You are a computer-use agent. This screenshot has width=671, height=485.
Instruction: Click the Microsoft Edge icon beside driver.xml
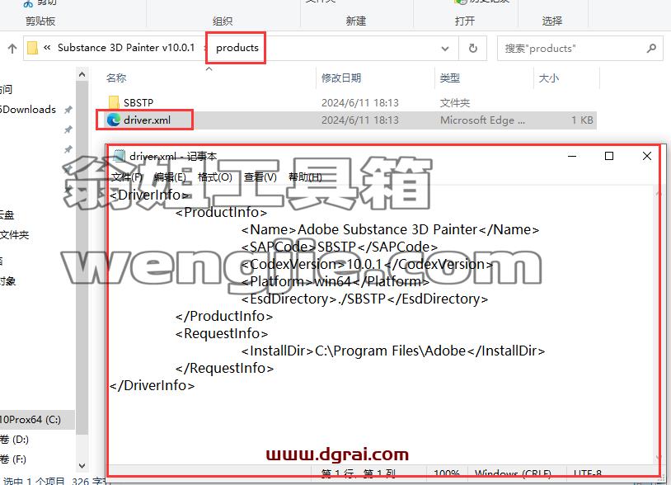click(114, 120)
